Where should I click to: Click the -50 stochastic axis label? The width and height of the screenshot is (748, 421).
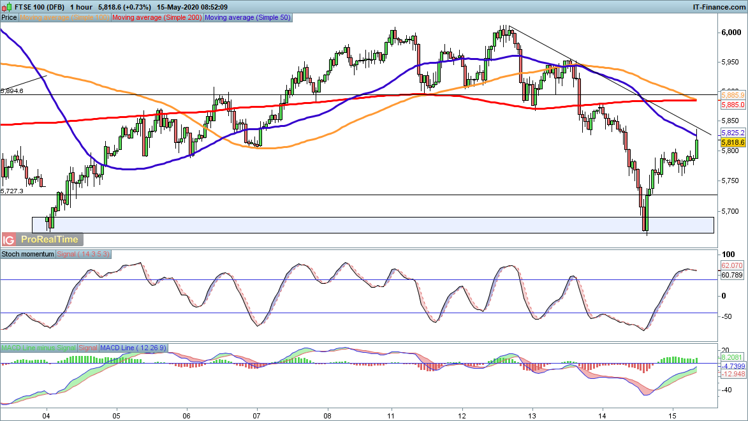727,316
